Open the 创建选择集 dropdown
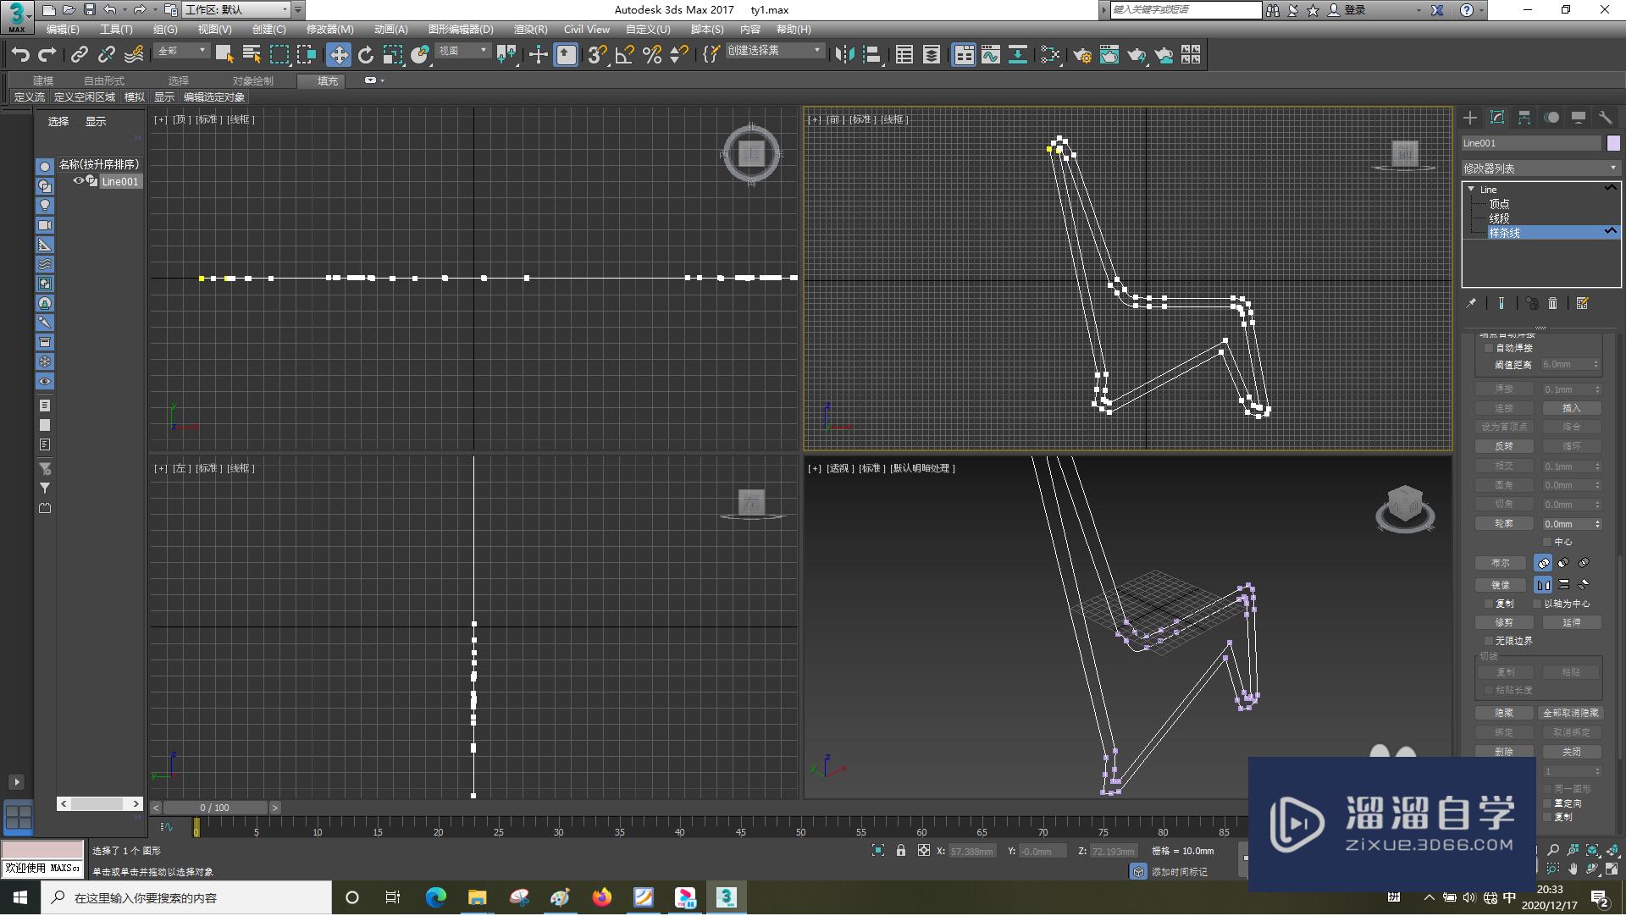The width and height of the screenshot is (1626, 916). coord(775,51)
